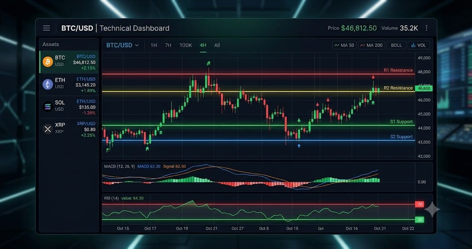Click the RSI value: 64.30 readout
The height and width of the screenshot is (249, 472).
[132, 198]
